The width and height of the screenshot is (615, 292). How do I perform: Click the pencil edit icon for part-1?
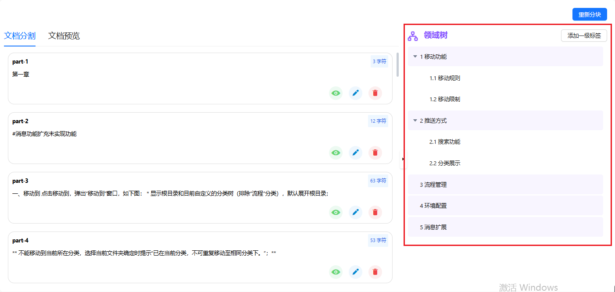355,93
